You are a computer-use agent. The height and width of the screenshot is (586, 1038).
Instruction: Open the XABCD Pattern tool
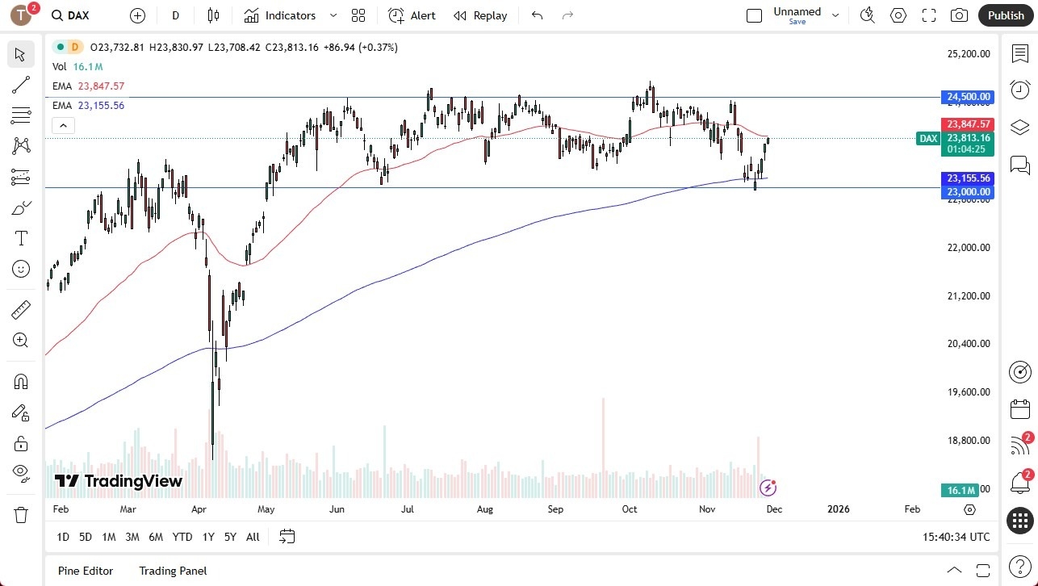(x=20, y=145)
